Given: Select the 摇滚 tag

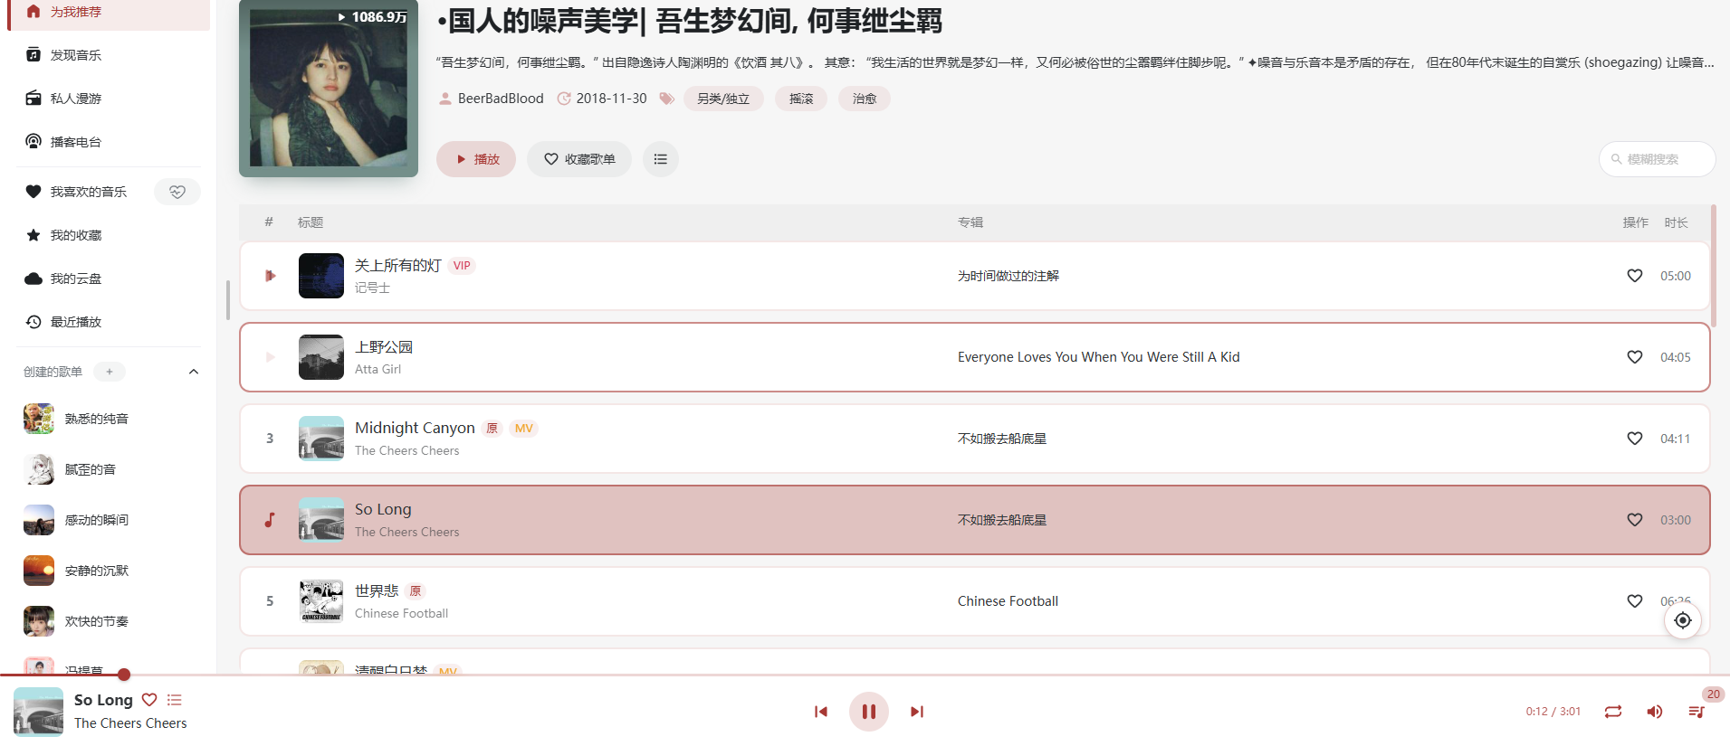Looking at the screenshot, I should click(x=801, y=99).
